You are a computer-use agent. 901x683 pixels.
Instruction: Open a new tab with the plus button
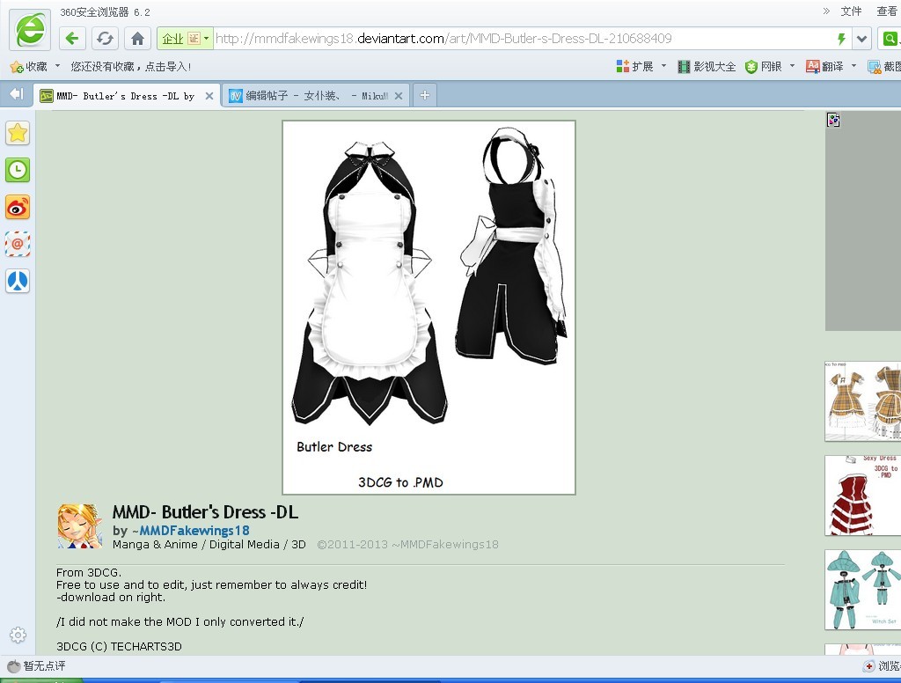[x=425, y=95]
